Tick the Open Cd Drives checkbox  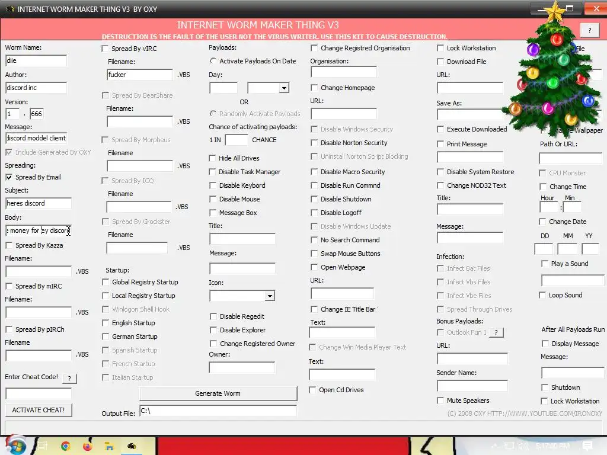click(x=312, y=390)
